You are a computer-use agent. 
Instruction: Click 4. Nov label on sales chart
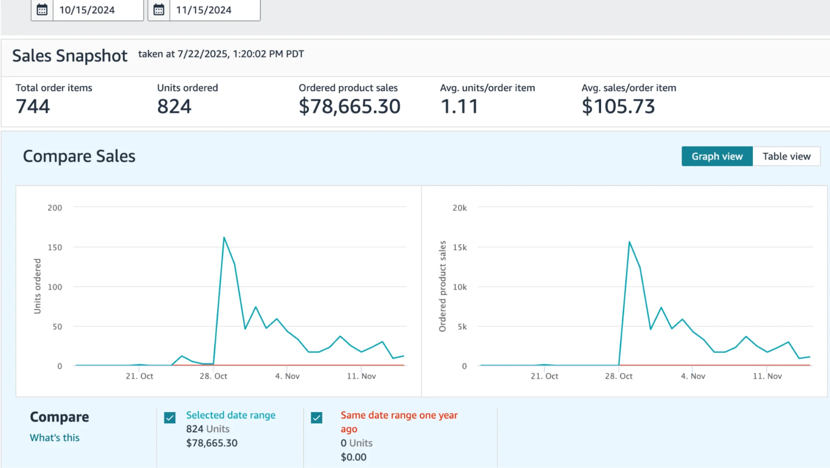pos(693,376)
